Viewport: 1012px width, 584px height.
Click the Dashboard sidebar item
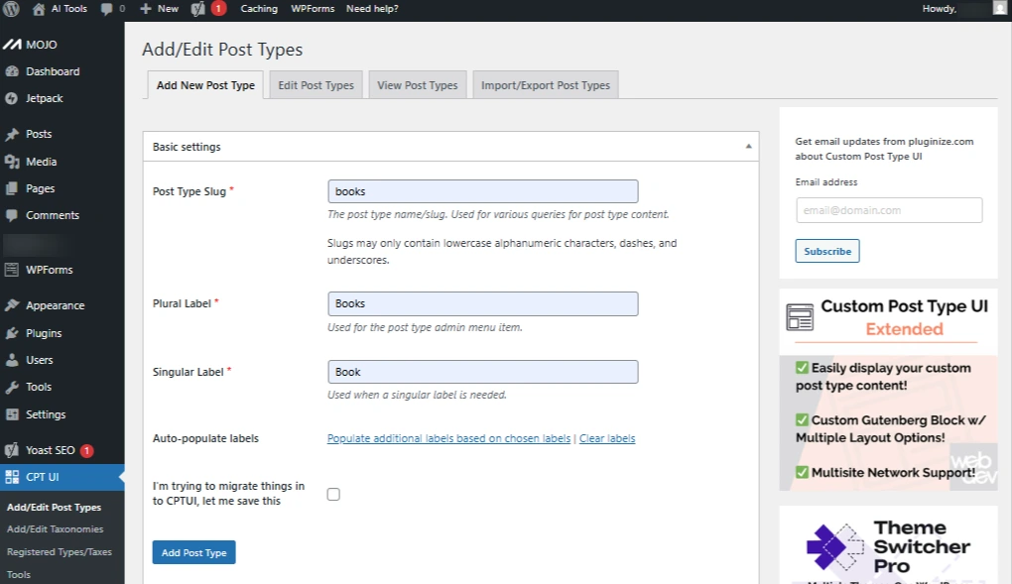(53, 71)
